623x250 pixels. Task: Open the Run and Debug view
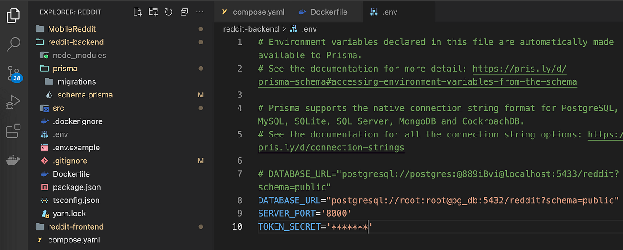[x=13, y=102]
